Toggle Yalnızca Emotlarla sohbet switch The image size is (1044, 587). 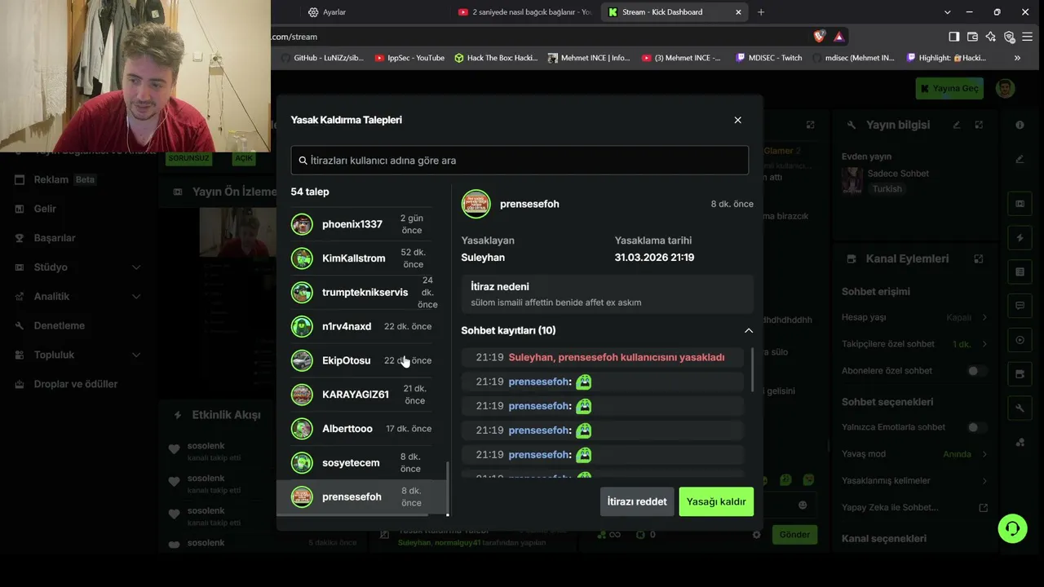[x=975, y=427]
